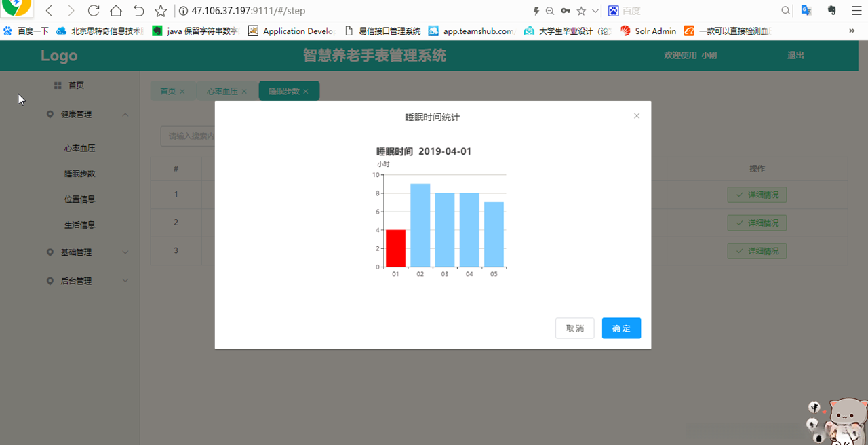This screenshot has height=445, width=868.
Task: Open the Evernote extension icon
Action: coord(831,10)
